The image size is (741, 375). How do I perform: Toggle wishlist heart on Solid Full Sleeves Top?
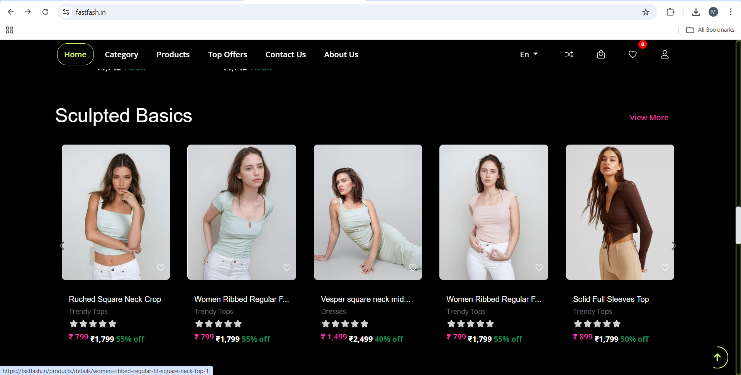pos(665,268)
